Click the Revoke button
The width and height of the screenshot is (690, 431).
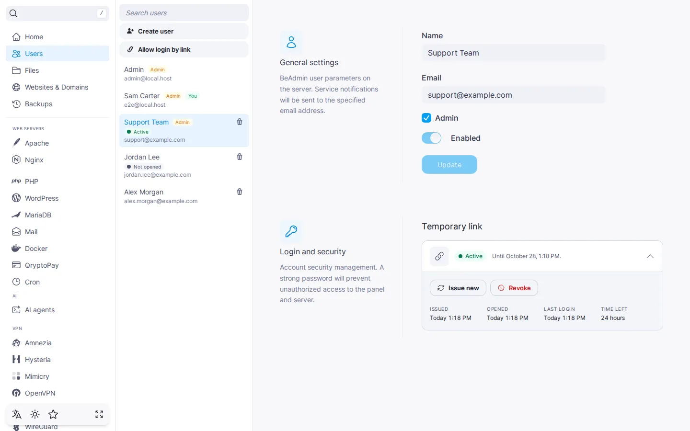pyautogui.click(x=514, y=288)
